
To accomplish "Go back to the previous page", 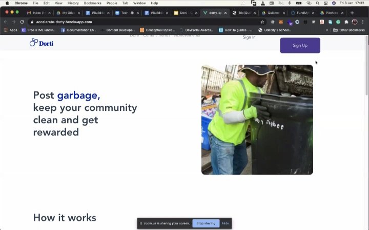I will (x=6, y=22).
